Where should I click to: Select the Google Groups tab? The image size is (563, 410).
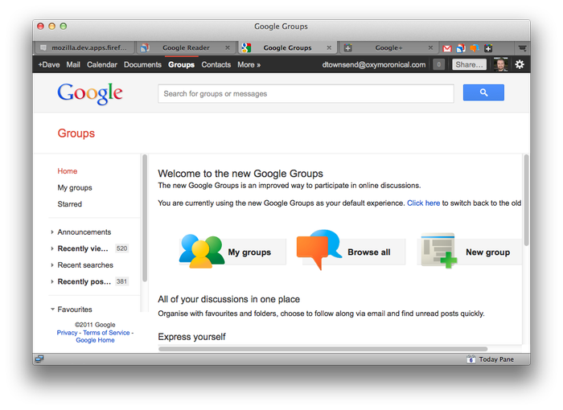pyautogui.click(x=287, y=47)
